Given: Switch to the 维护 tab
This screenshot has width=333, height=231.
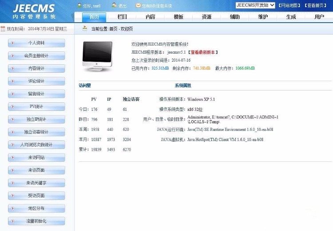Looking at the screenshot, I should tap(263, 17).
